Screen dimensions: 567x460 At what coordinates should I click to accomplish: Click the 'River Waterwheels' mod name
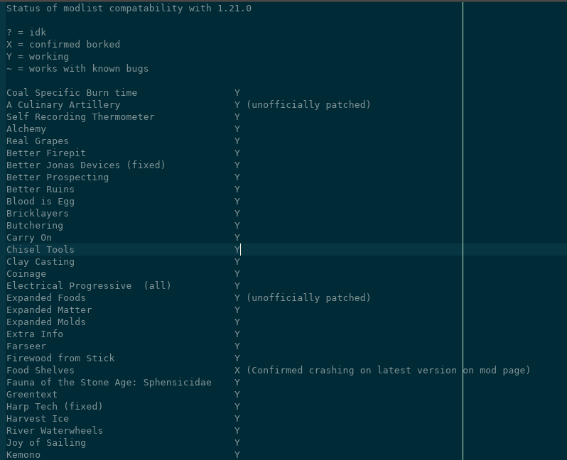55,431
